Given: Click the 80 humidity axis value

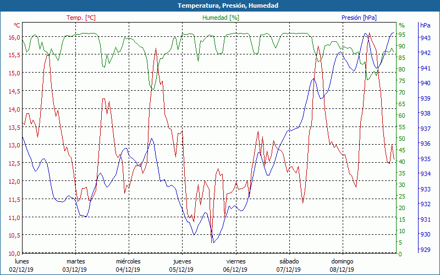Looking at the screenshot, I should (402, 69).
